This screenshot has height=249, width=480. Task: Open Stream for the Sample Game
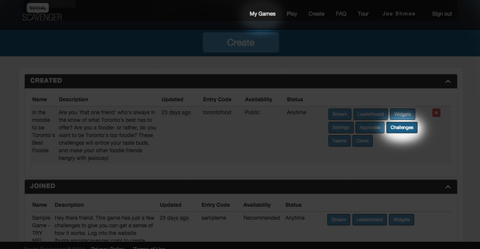[338, 220]
